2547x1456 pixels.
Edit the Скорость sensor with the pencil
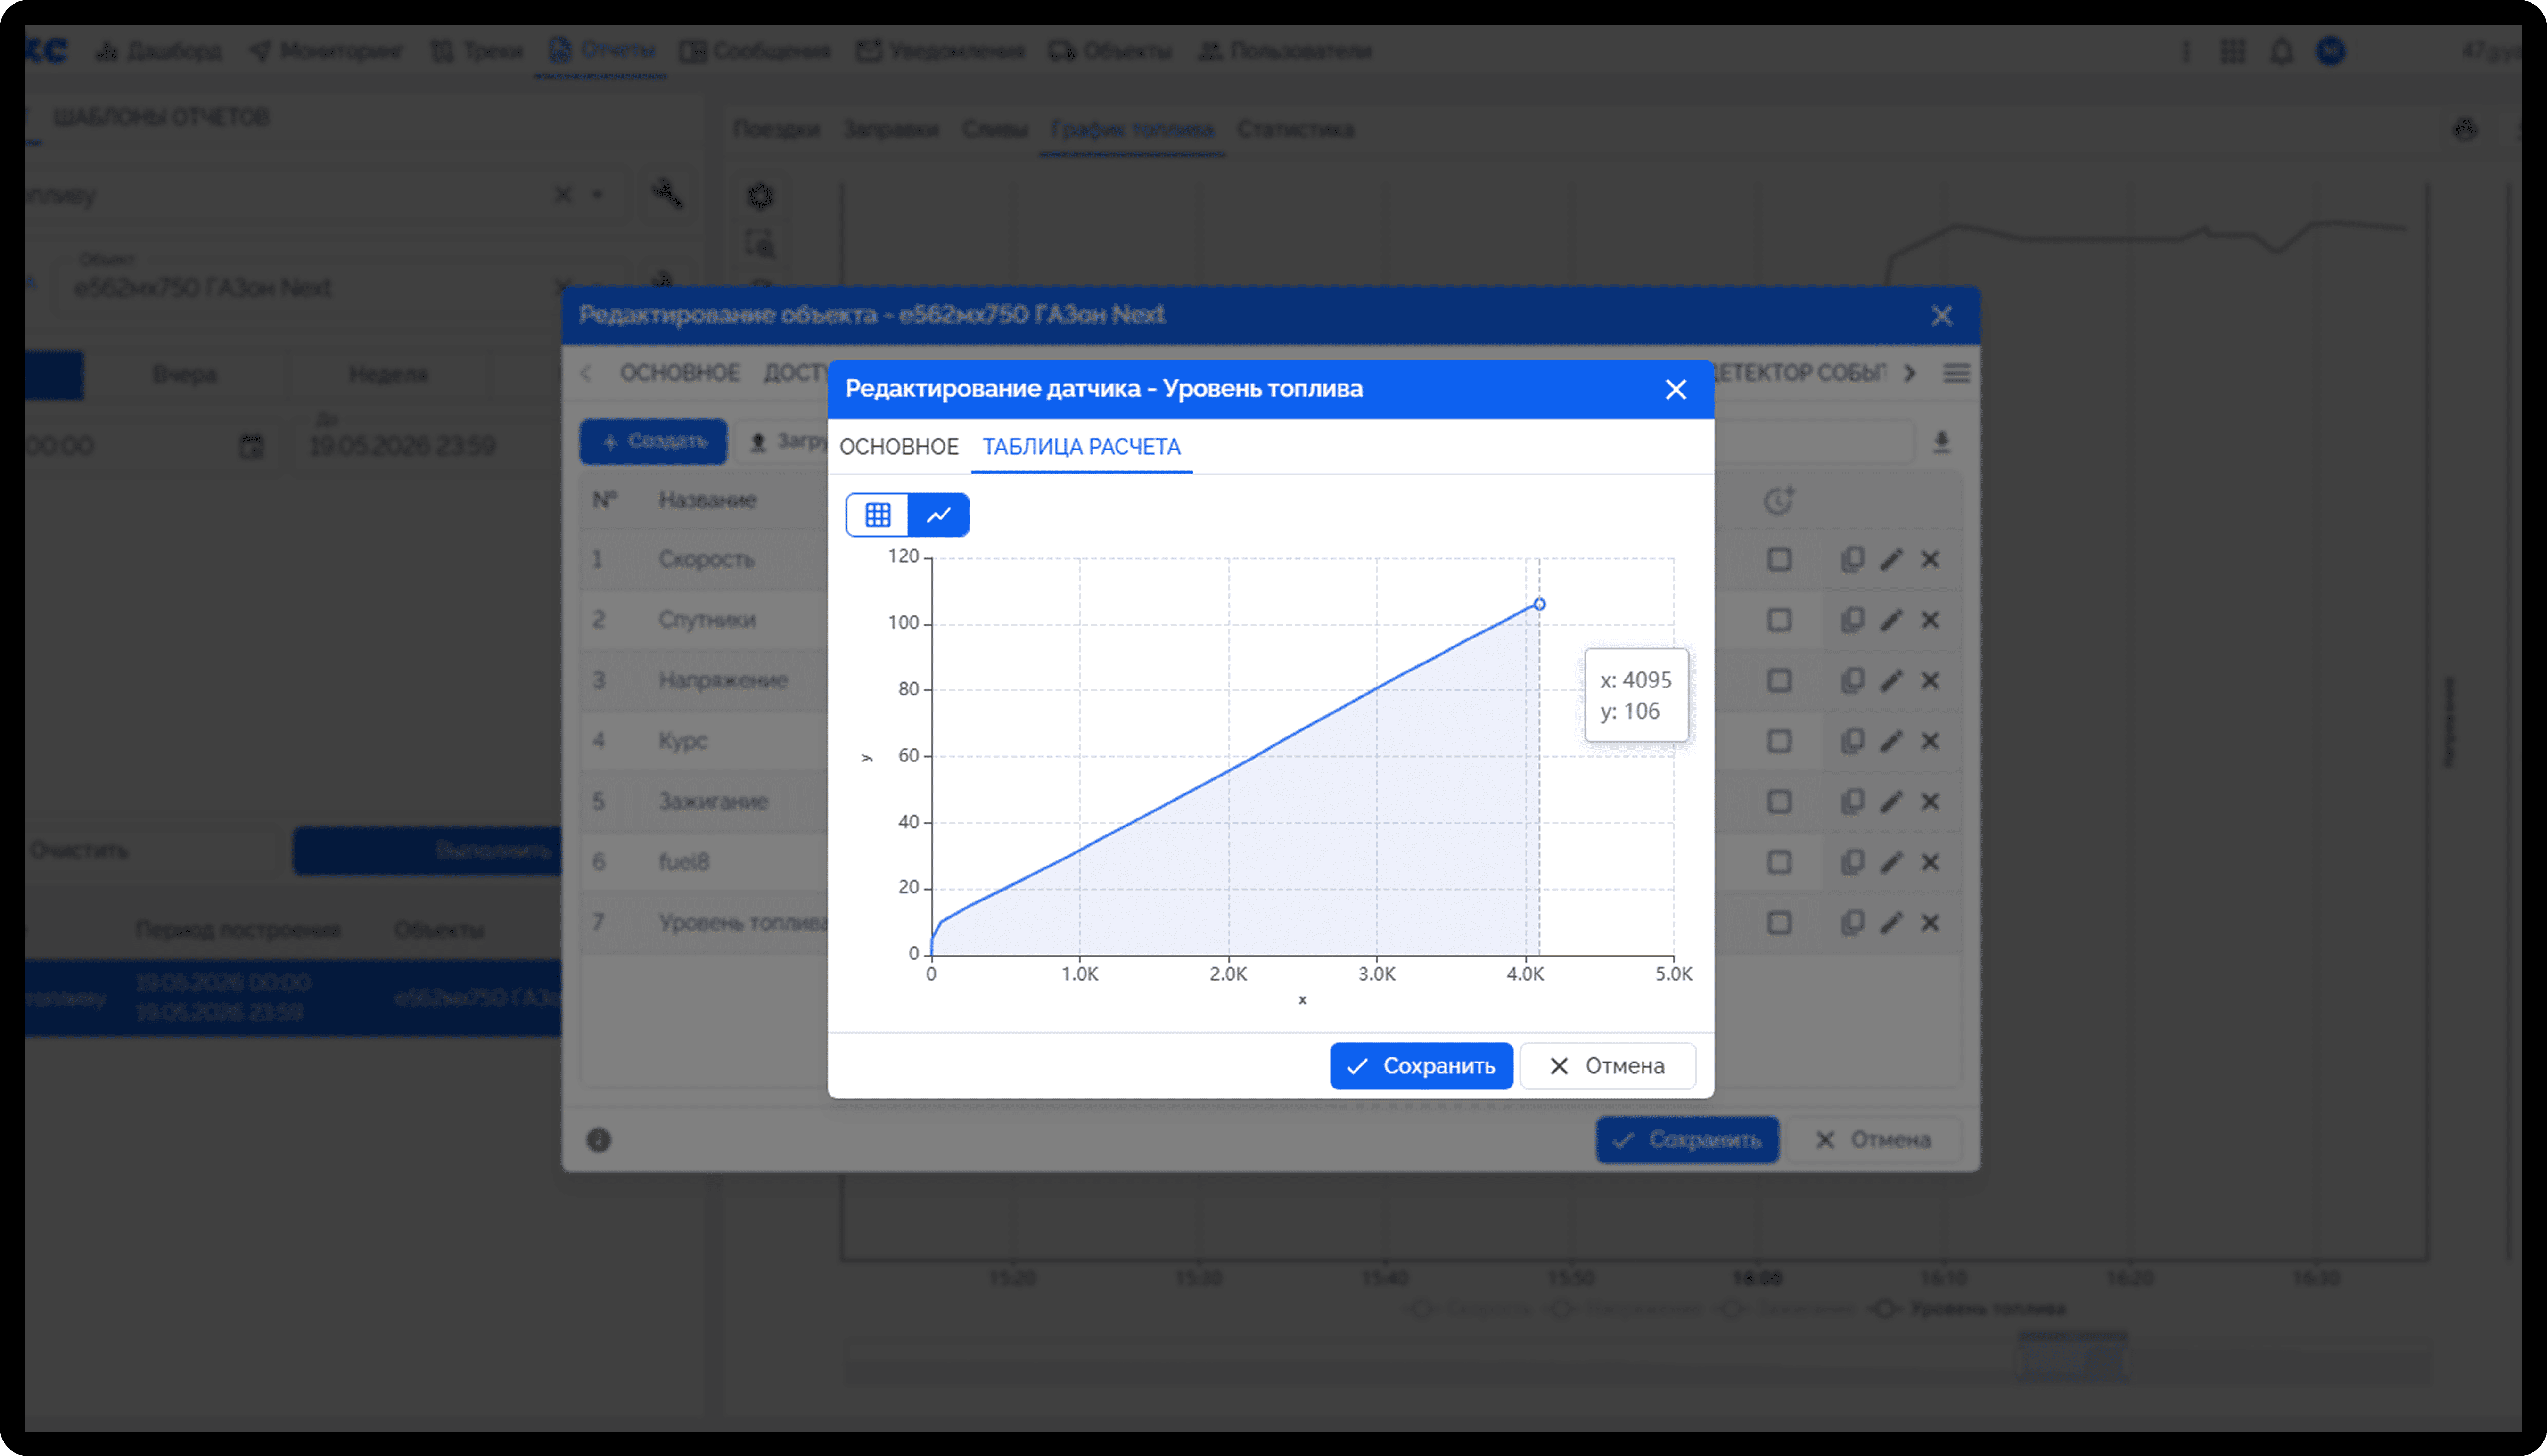click(x=1891, y=560)
